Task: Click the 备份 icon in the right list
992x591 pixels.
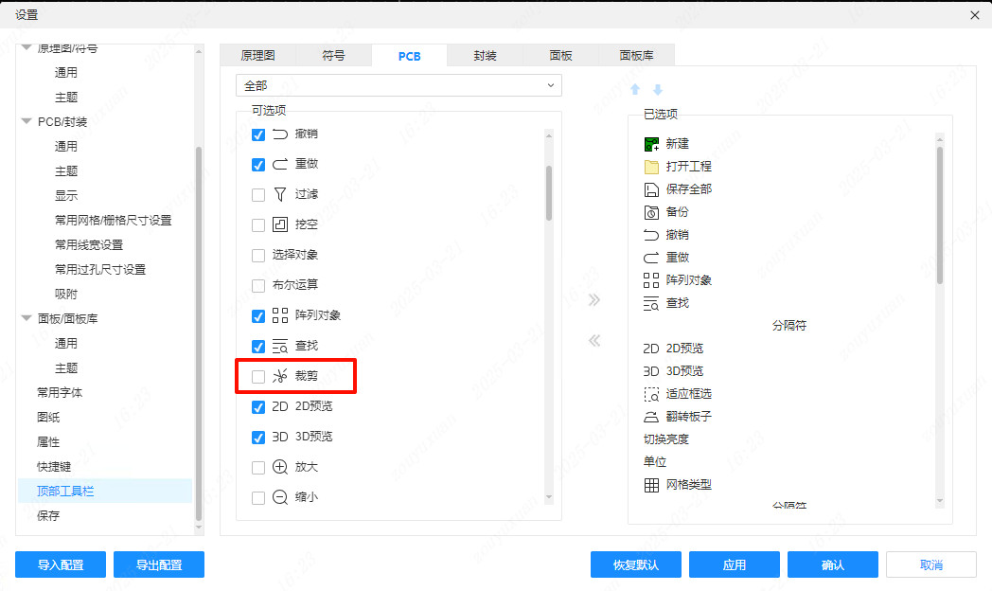Action: (652, 211)
